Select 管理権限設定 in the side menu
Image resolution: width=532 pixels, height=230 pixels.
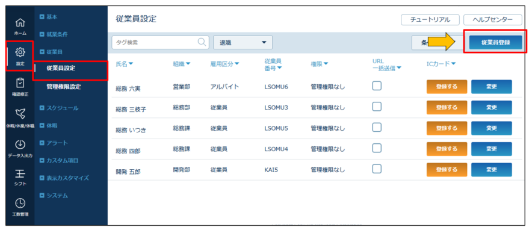[64, 87]
